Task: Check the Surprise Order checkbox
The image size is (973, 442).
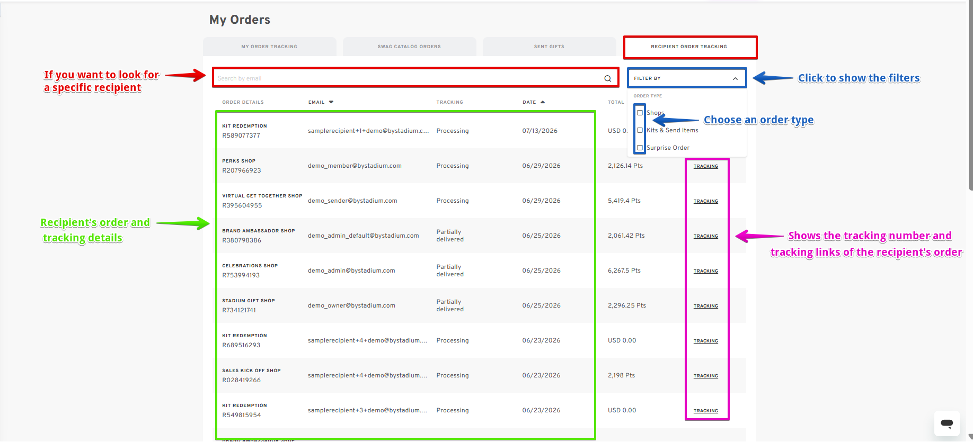Action: click(640, 148)
